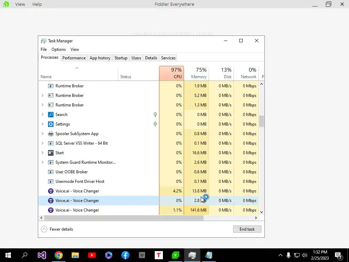The width and height of the screenshot is (349, 262).
Task: Expand the Spooler SubSystem App group
Action: click(x=43, y=134)
